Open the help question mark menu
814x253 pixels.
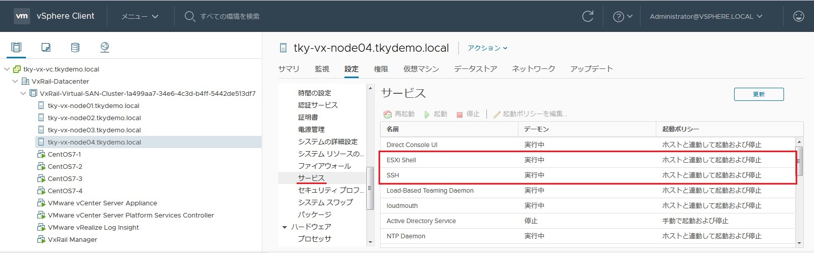pos(622,16)
